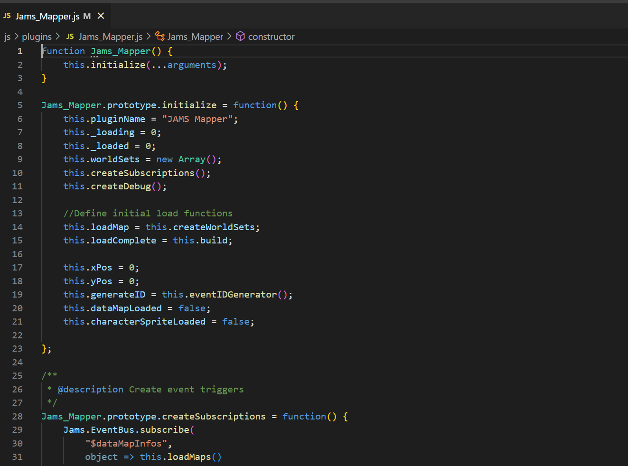Viewport: 628px width, 466px height.
Task: Click the "JAMS Mapper" string literal
Action: (x=197, y=119)
